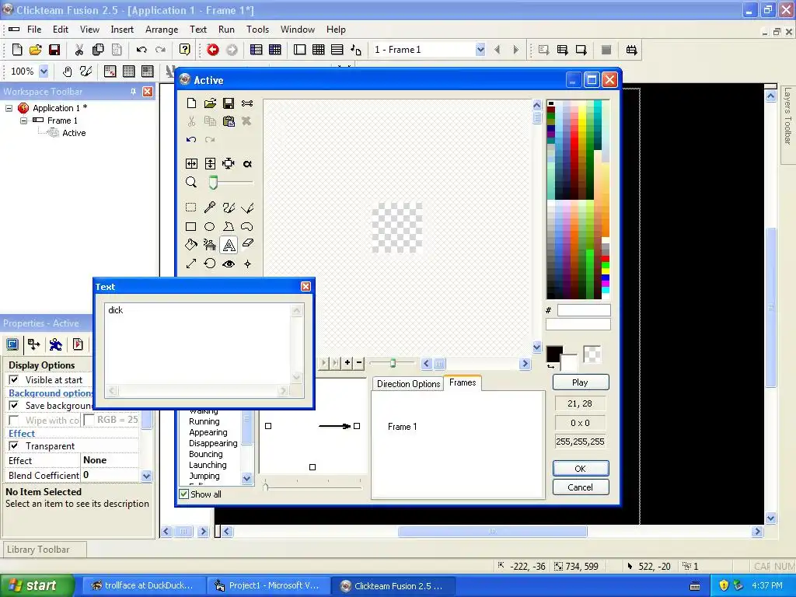Click Paste icon in picture editor

229,120
